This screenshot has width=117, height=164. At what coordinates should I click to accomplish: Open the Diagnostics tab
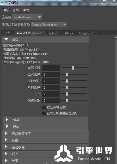pos(88,33)
